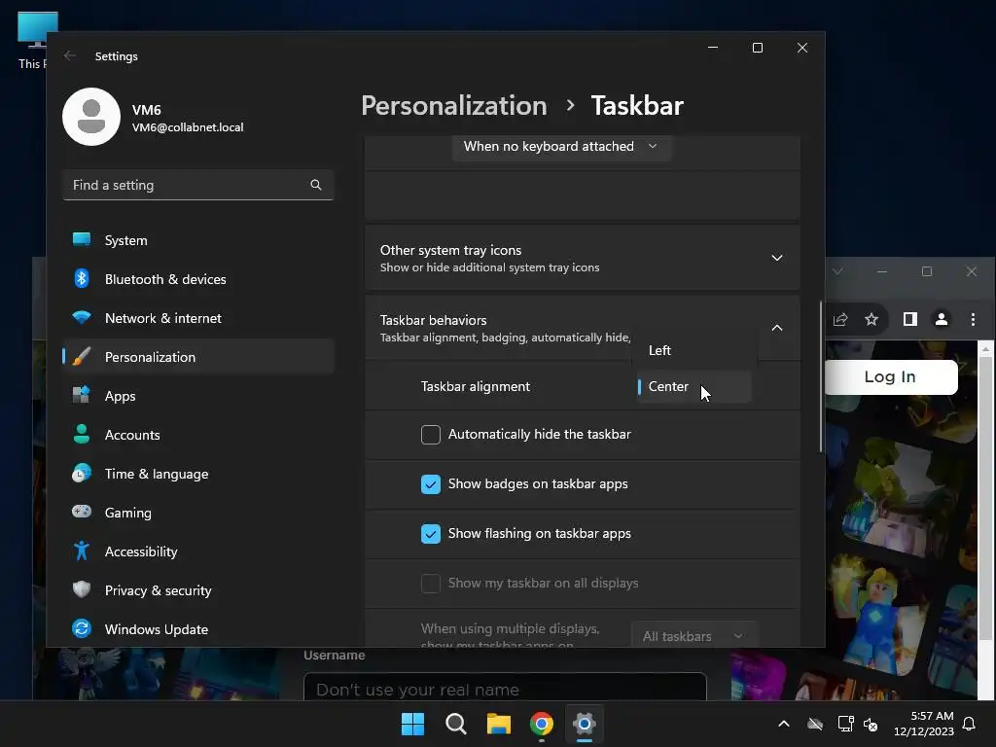Click the Username field in the browser page
Screen dimensions: 996x747
[505, 687]
